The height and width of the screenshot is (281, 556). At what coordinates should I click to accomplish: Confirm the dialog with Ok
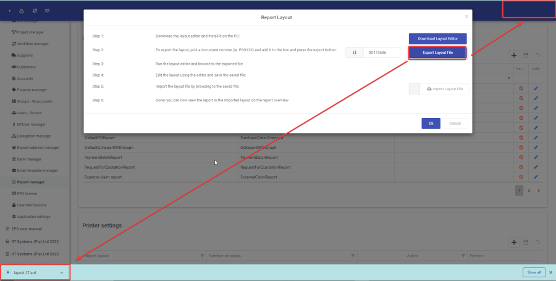pos(431,124)
